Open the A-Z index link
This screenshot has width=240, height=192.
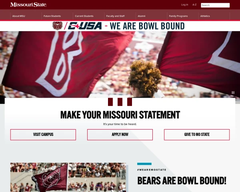(194, 5)
